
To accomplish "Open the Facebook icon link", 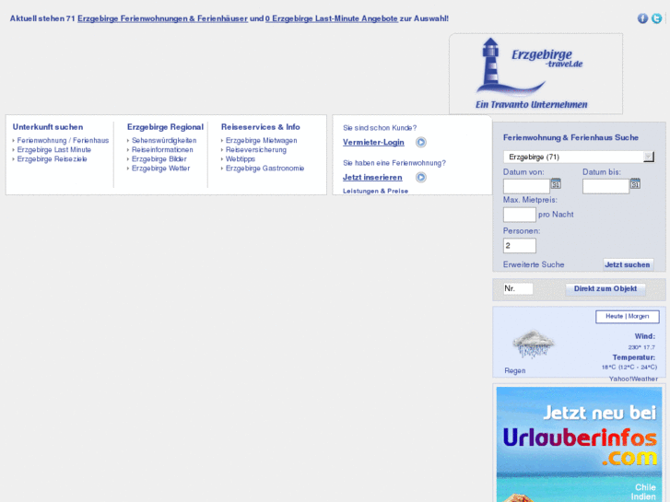I will (642, 18).
